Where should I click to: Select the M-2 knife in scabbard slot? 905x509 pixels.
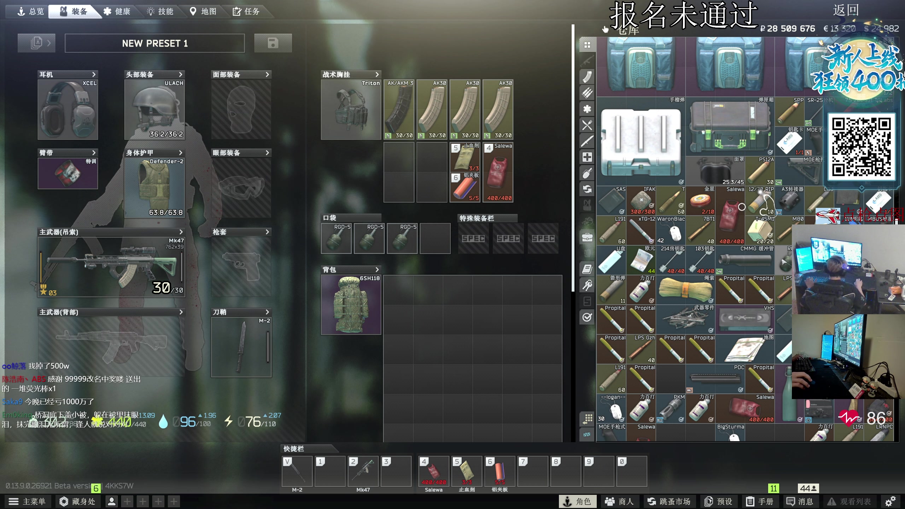[x=241, y=347]
